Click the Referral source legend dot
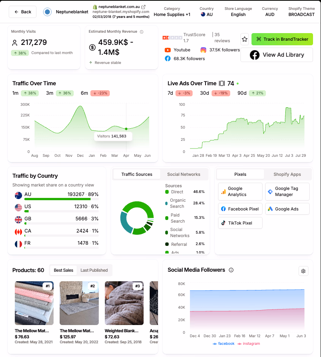The width and height of the screenshot is (321, 357). click(x=167, y=244)
